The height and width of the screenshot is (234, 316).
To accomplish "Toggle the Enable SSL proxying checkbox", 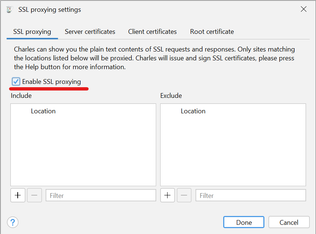I will (x=16, y=82).
